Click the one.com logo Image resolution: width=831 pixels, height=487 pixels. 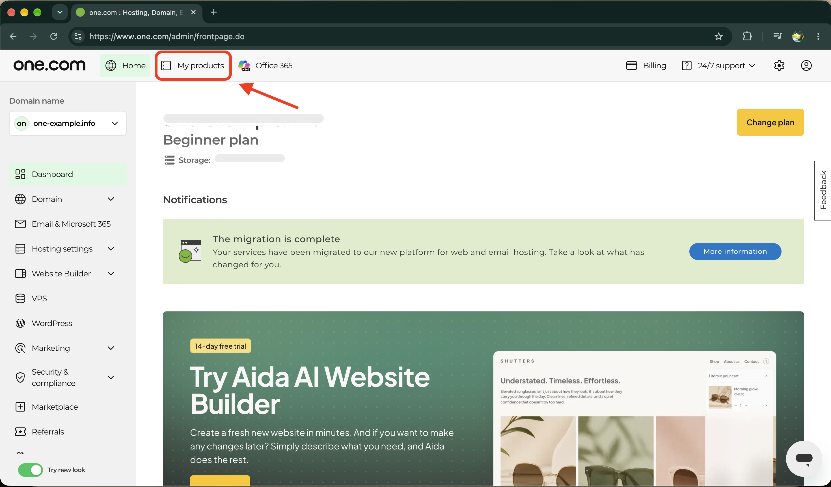pyautogui.click(x=49, y=65)
